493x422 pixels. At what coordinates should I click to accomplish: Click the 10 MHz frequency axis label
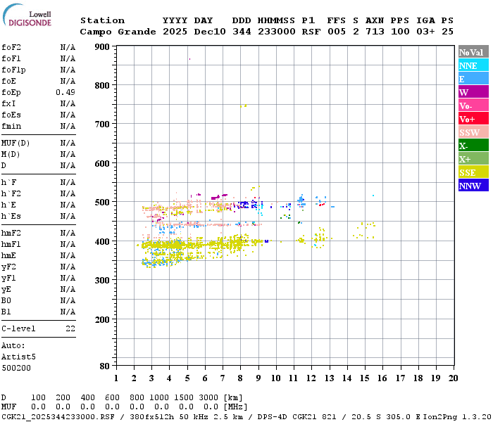pyautogui.click(x=276, y=378)
